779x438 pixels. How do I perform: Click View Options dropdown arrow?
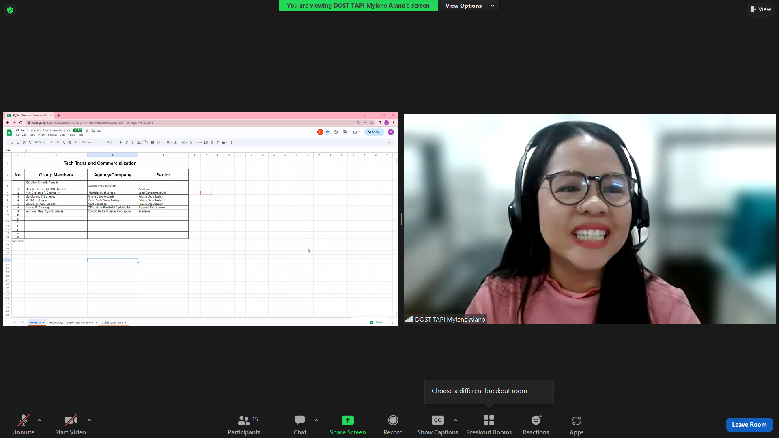coord(492,5)
